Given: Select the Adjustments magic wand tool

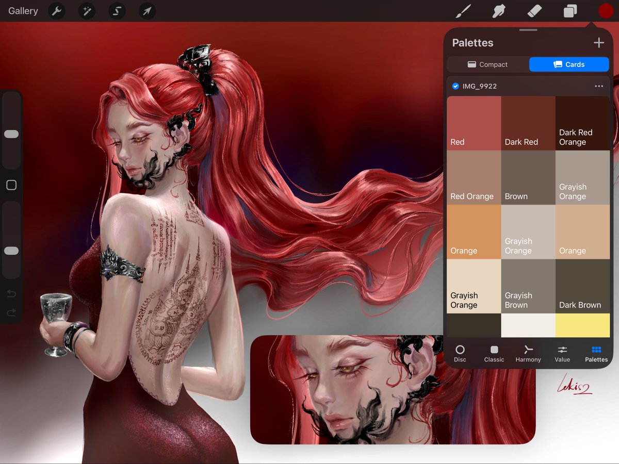Looking at the screenshot, I should tap(87, 11).
